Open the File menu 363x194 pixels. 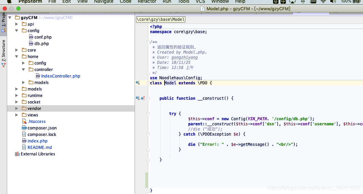pyautogui.click(x=52, y=1)
